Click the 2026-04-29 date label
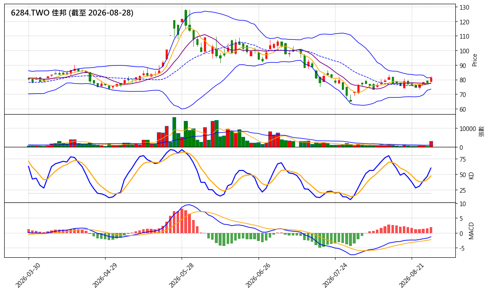489x293 pixels. click(103, 275)
